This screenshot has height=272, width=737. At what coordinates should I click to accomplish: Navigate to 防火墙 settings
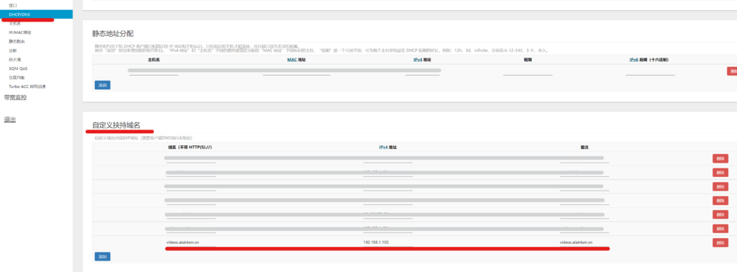(x=15, y=59)
